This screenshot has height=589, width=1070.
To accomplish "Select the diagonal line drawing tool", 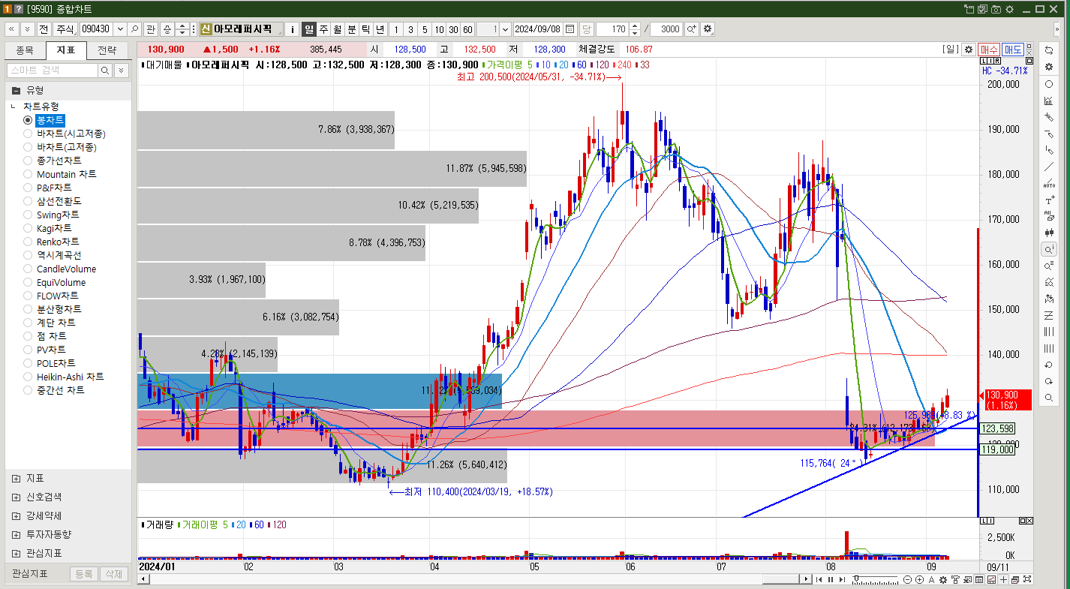I will click(1049, 167).
